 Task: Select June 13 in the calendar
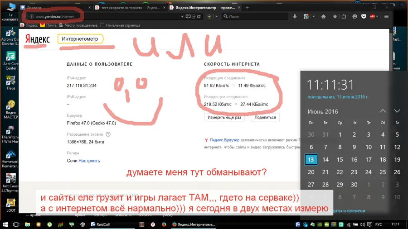pyautogui.click(x=311, y=160)
